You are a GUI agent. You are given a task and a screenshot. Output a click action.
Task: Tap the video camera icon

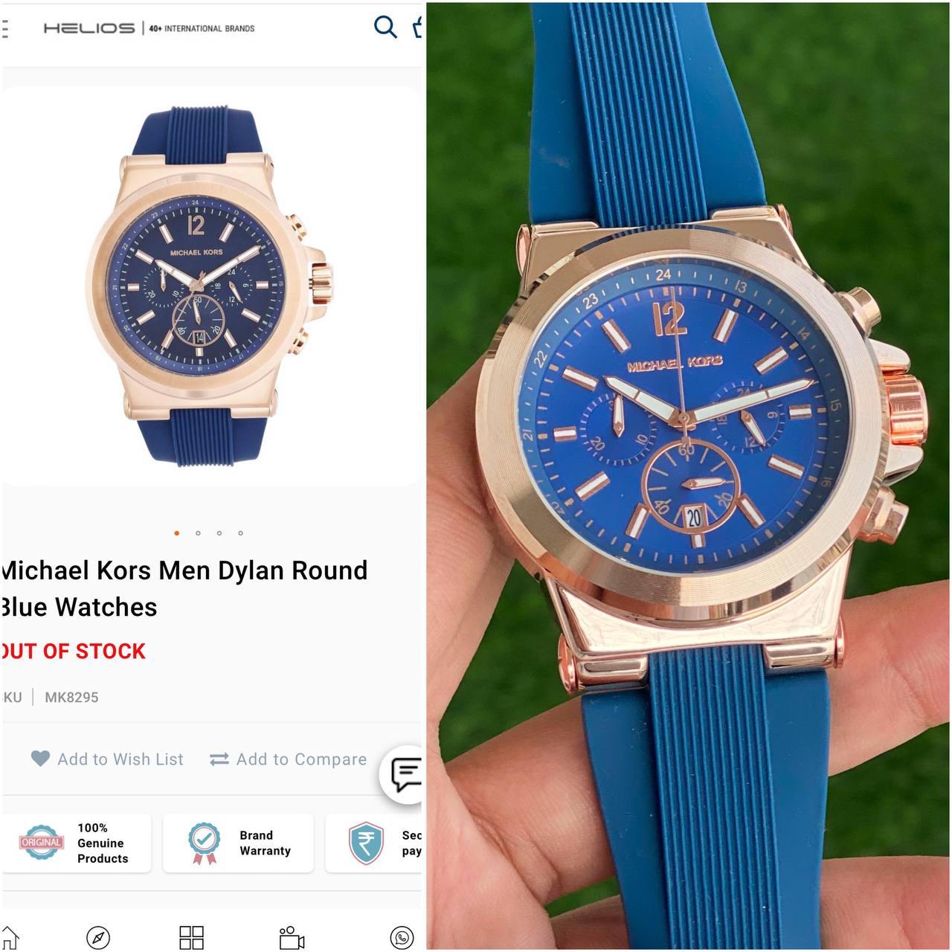[x=292, y=938]
